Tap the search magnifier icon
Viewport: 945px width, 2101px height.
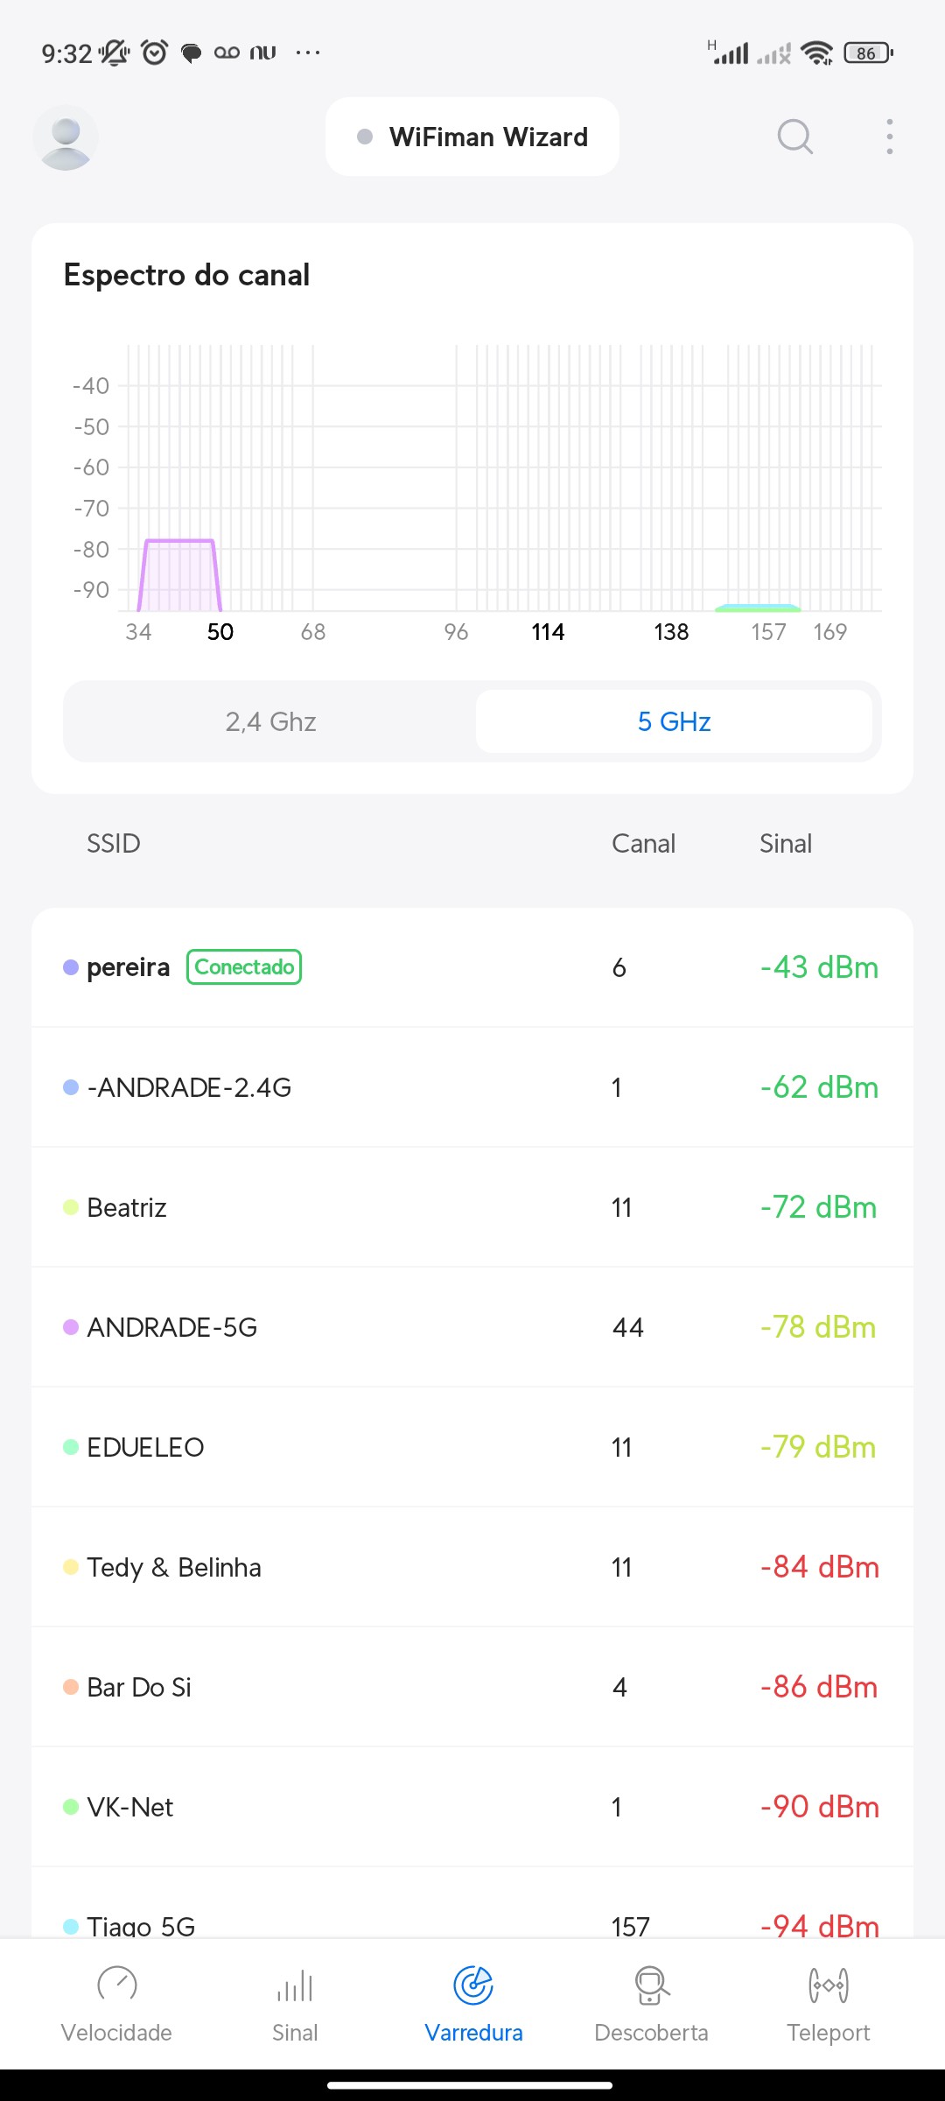794,137
